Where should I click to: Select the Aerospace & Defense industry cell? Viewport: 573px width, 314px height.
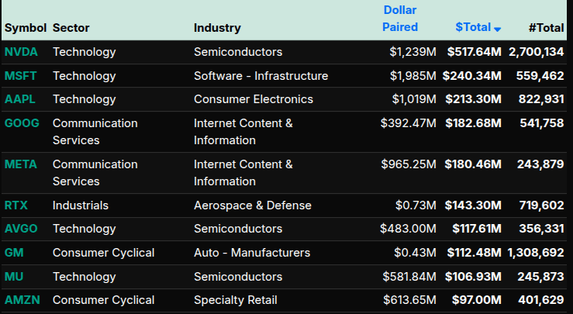253,205
